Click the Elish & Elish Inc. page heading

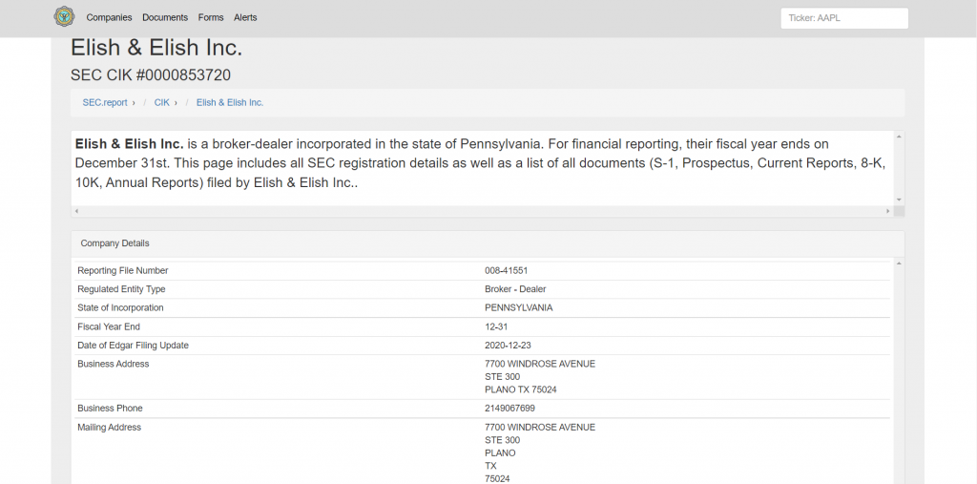pos(156,48)
